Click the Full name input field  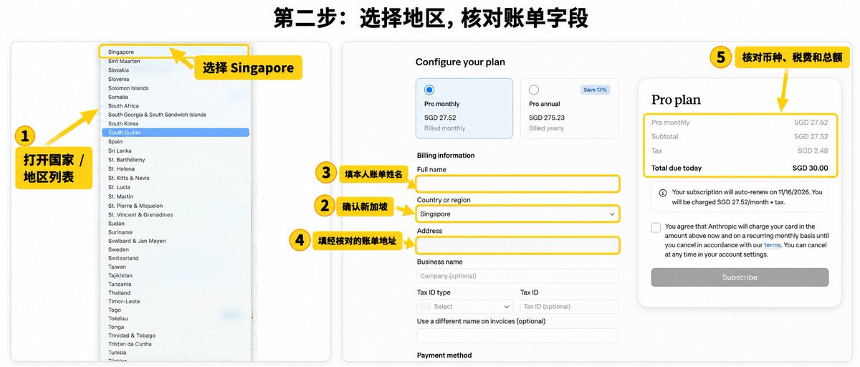pyautogui.click(x=517, y=183)
